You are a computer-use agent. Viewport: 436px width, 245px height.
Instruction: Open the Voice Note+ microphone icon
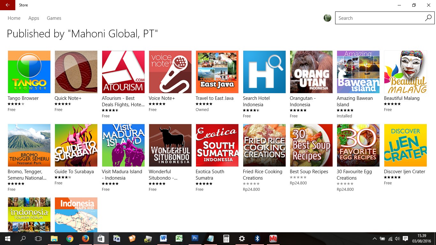(x=170, y=72)
